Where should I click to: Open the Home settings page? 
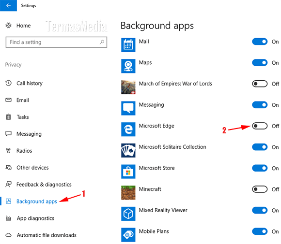coord(23,26)
